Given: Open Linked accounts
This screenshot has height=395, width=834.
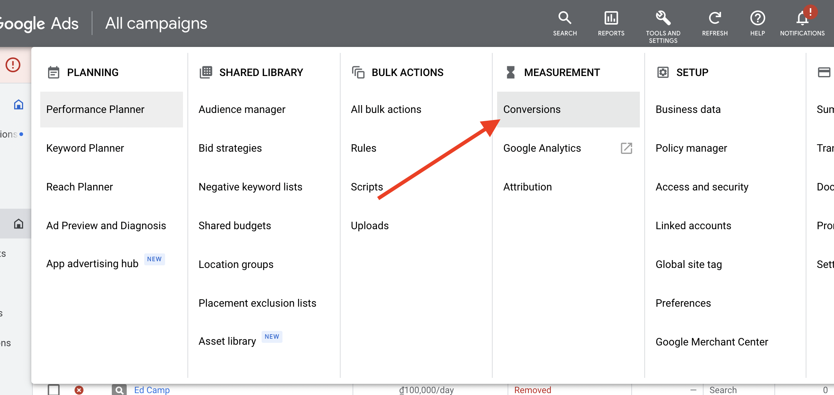Looking at the screenshot, I should [694, 226].
